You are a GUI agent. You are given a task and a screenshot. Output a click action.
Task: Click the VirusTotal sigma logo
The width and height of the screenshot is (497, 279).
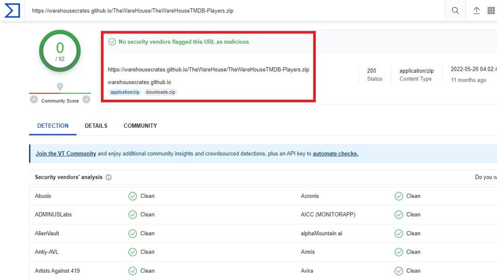(12, 10)
